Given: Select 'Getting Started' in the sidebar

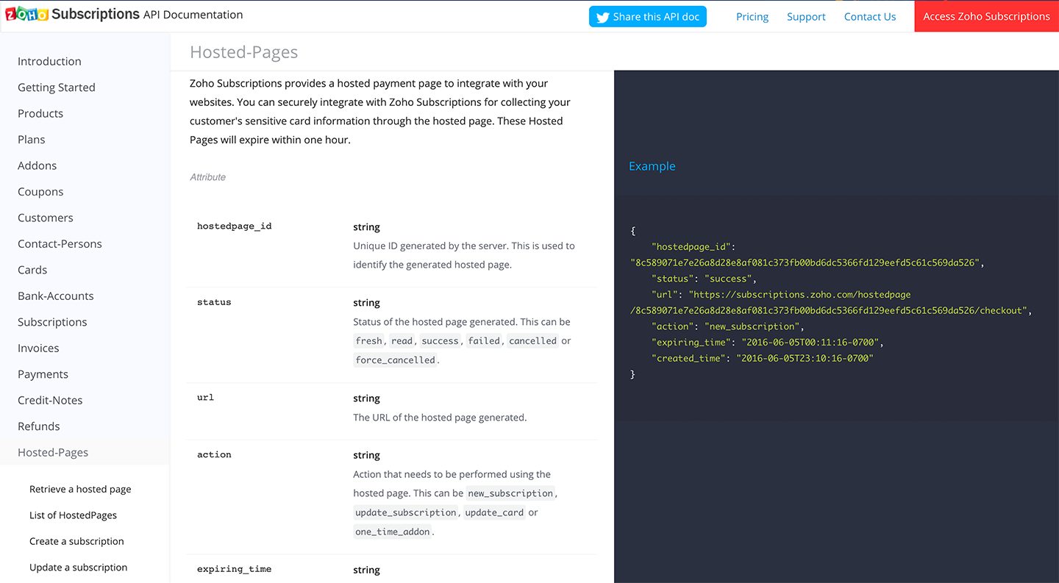Looking at the screenshot, I should [56, 87].
